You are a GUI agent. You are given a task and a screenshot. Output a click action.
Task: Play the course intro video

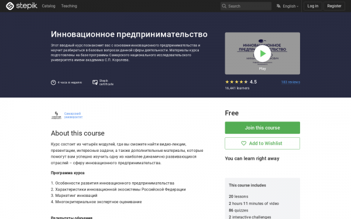click(262, 54)
